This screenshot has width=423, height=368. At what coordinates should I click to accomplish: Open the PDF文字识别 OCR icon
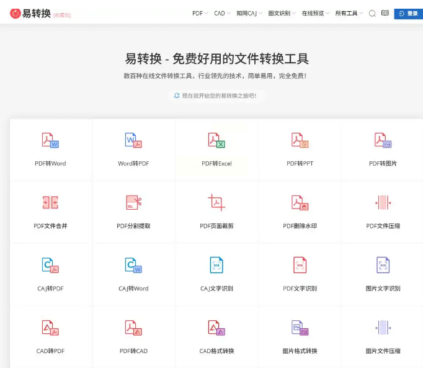coord(300,265)
